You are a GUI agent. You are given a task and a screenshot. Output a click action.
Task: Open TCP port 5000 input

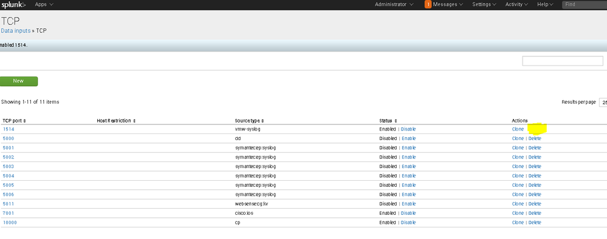(9, 138)
